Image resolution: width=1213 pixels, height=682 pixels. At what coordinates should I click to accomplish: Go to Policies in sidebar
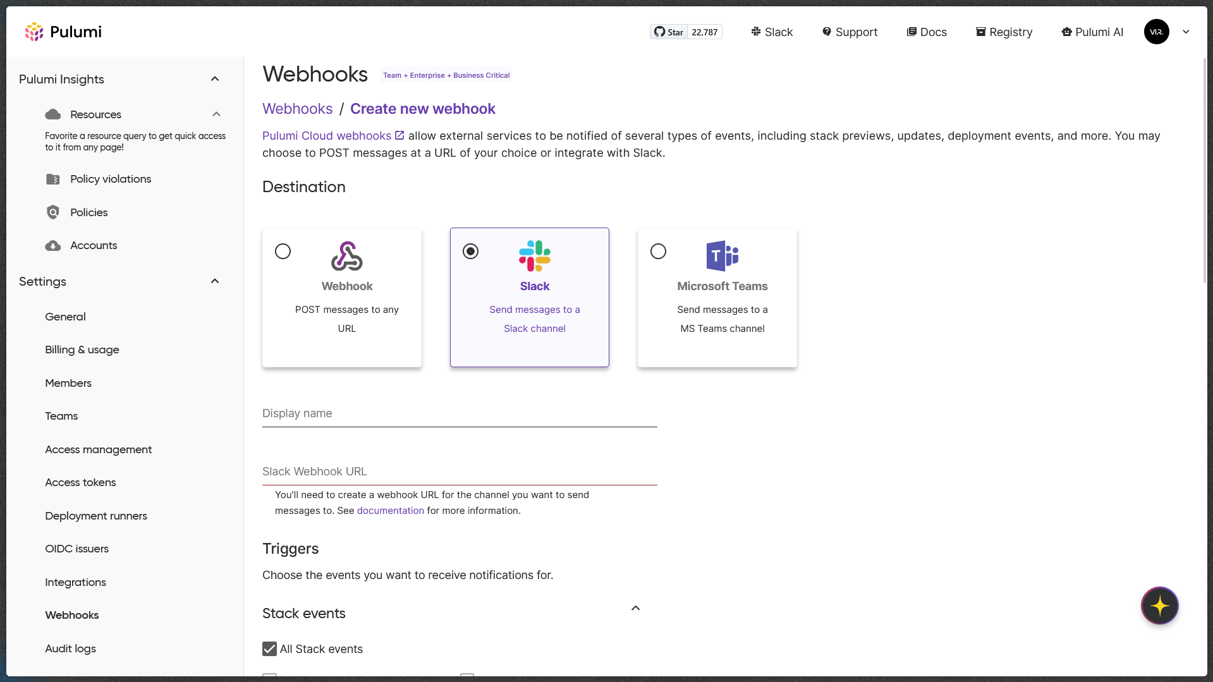point(88,212)
